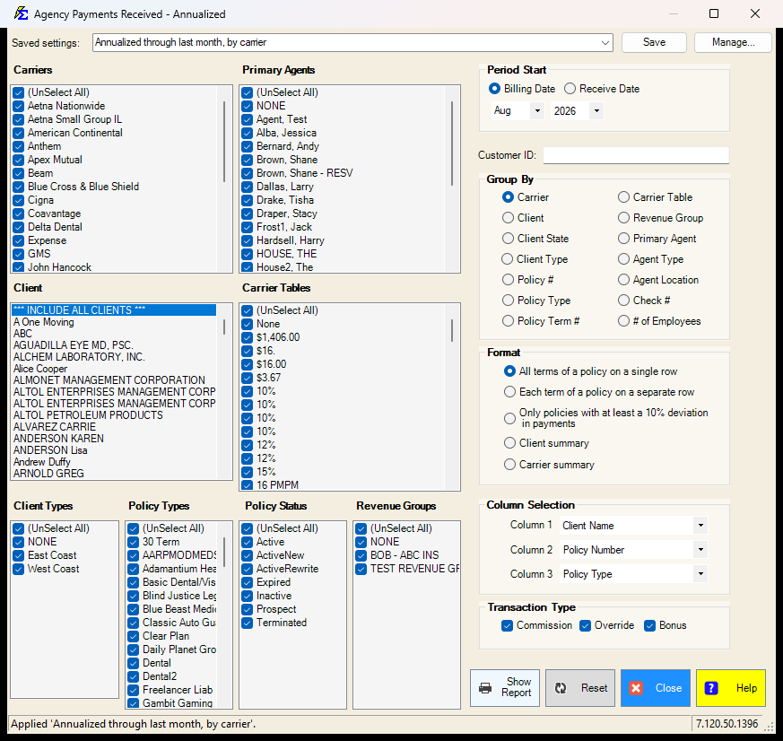
Task: Click the Show Report button
Action: (505, 687)
